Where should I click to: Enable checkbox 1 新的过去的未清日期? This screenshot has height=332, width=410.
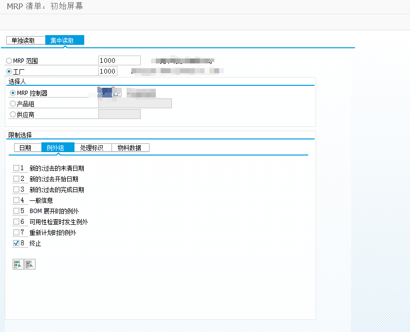click(x=15, y=168)
